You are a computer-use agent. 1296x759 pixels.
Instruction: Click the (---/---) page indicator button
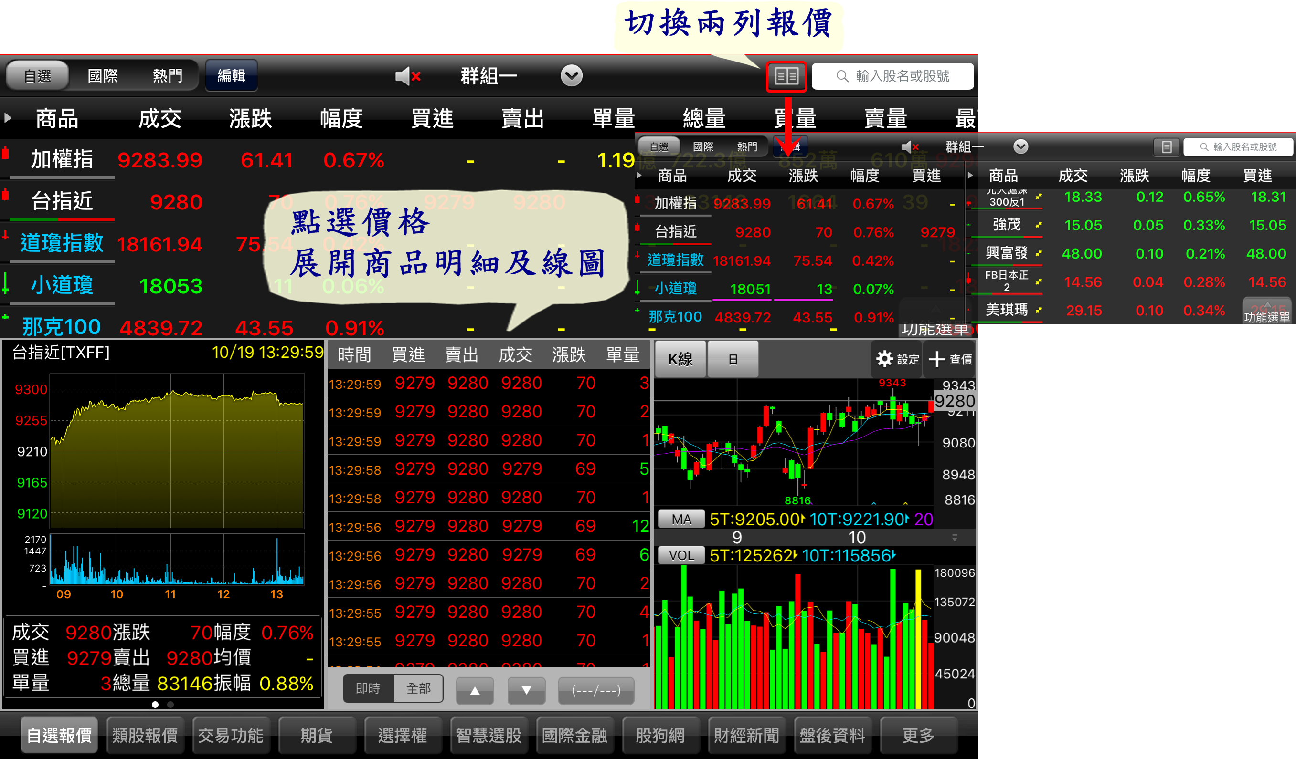click(x=596, y=690)
